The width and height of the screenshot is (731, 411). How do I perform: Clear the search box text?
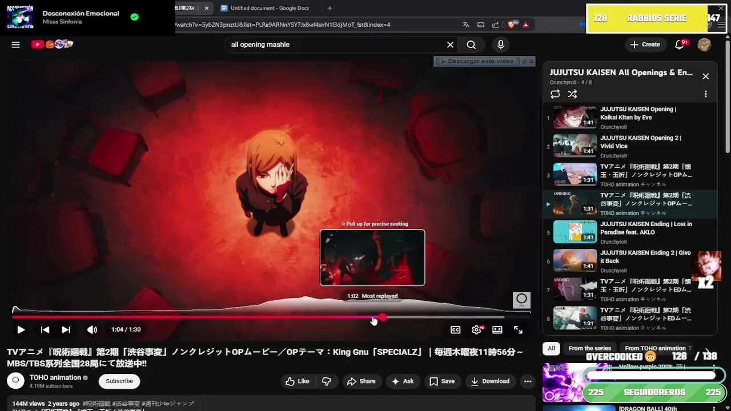tap(450, 45)
